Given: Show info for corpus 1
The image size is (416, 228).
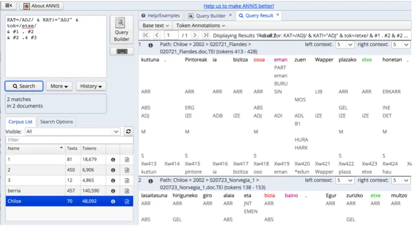Looking at the screenshot, I should click(113, 159).
